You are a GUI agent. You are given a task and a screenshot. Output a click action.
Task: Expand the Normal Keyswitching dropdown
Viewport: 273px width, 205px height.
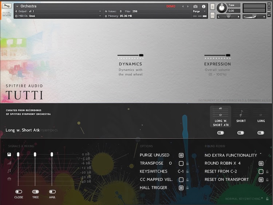click(244, 198)
